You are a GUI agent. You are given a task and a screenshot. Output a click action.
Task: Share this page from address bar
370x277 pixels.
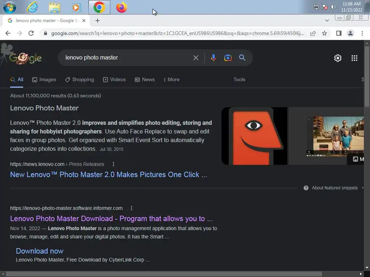click(x=313, y=33)
